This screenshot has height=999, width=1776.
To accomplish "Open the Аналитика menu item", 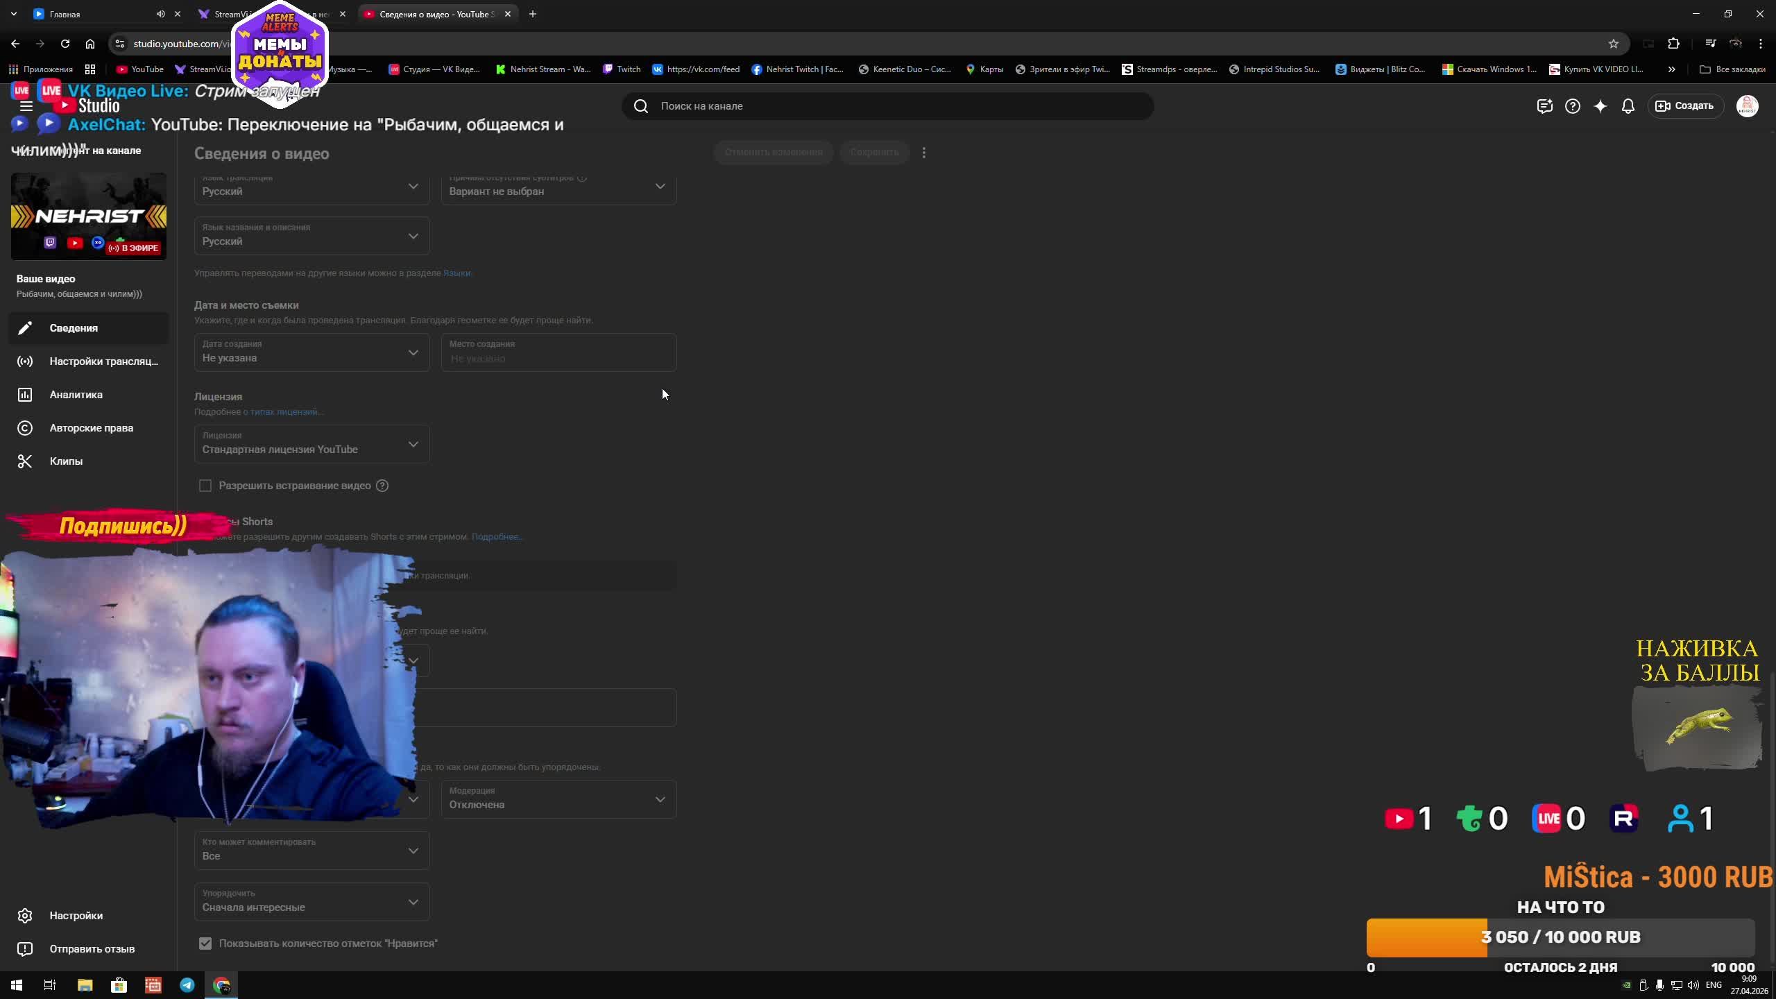I will tap(89, 395).
